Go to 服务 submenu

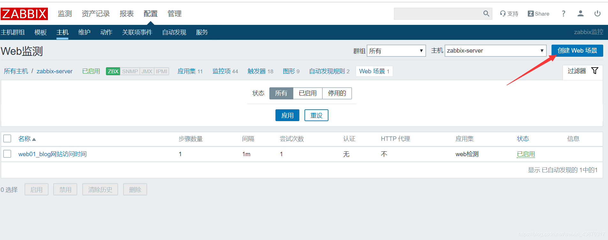[202, 32]
